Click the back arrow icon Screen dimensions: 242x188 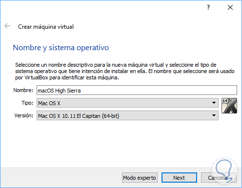[7, 26]
